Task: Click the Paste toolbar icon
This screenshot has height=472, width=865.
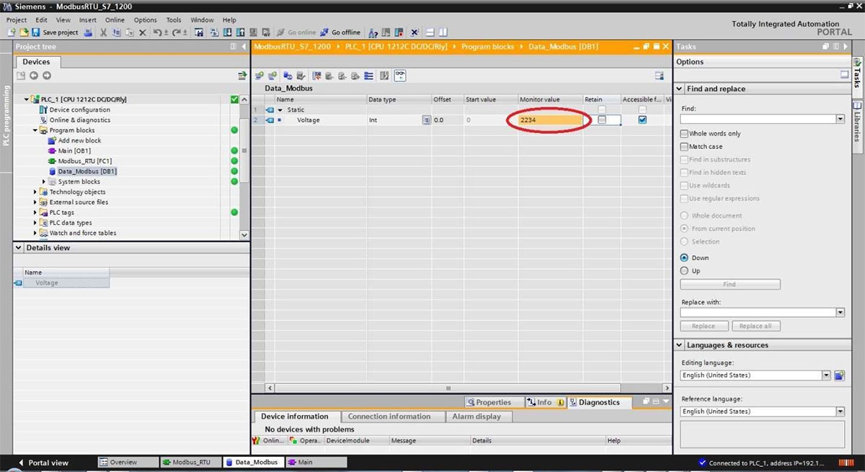Action: (130, 32)
